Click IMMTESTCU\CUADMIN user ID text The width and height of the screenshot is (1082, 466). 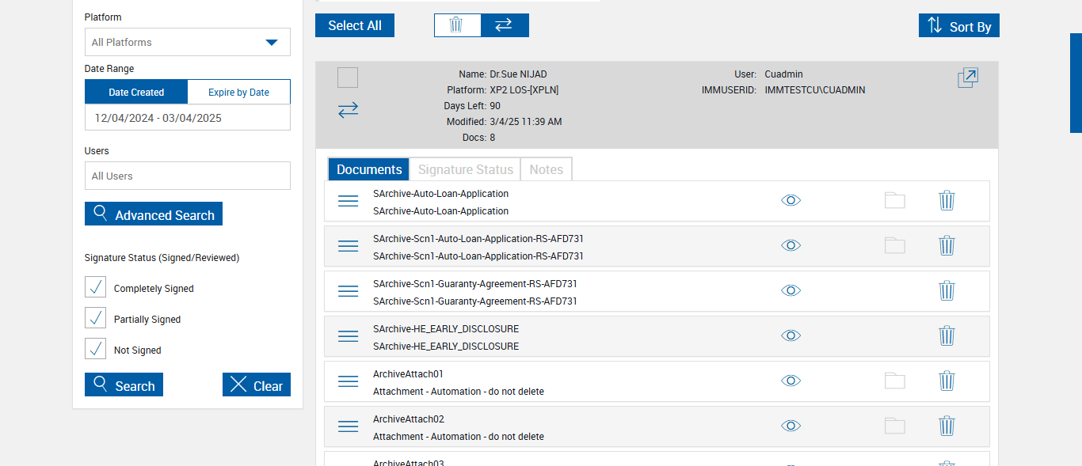pyautogui.click(x=815, y=90)
